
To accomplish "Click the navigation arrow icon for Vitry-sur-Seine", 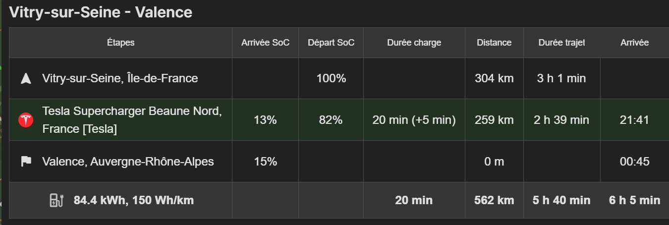I will click(x=26, y=78).
